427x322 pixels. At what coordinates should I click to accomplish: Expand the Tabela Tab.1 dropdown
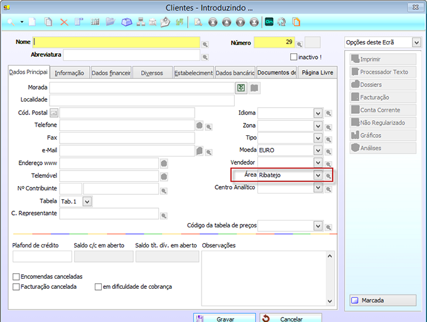click(87, 202)
